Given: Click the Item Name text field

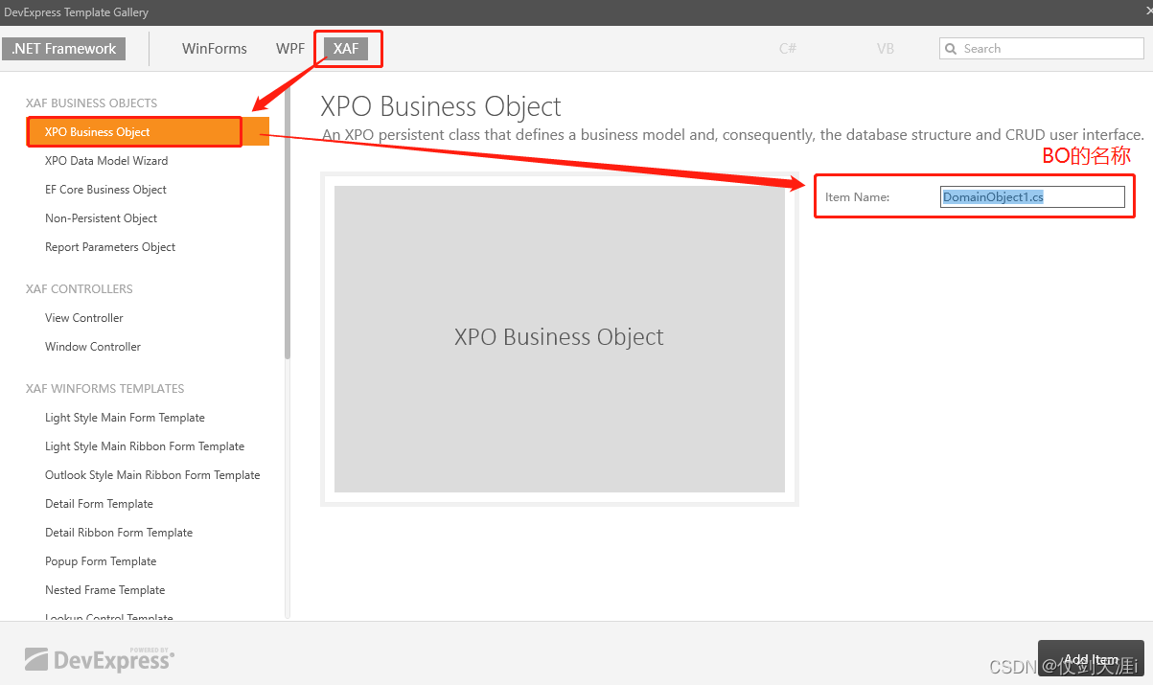Looking at the screenshot, I should pos(1032,196).
